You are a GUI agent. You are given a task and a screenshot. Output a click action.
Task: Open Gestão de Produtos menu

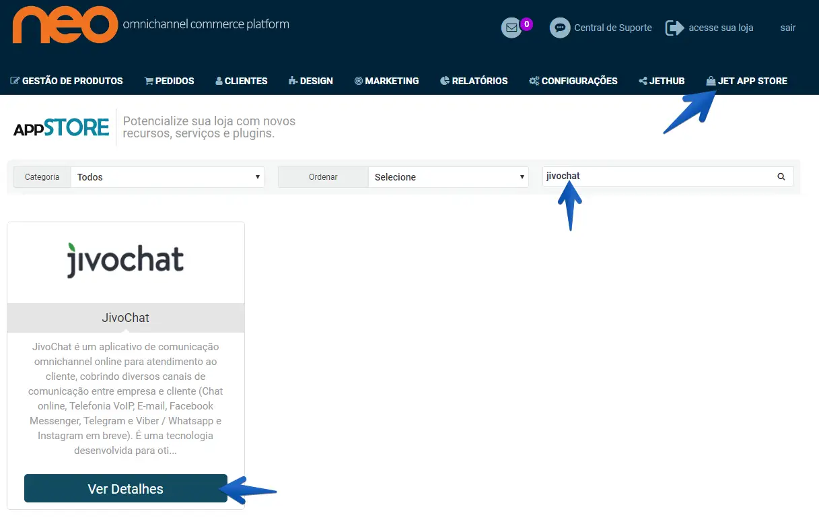(67, 81)
